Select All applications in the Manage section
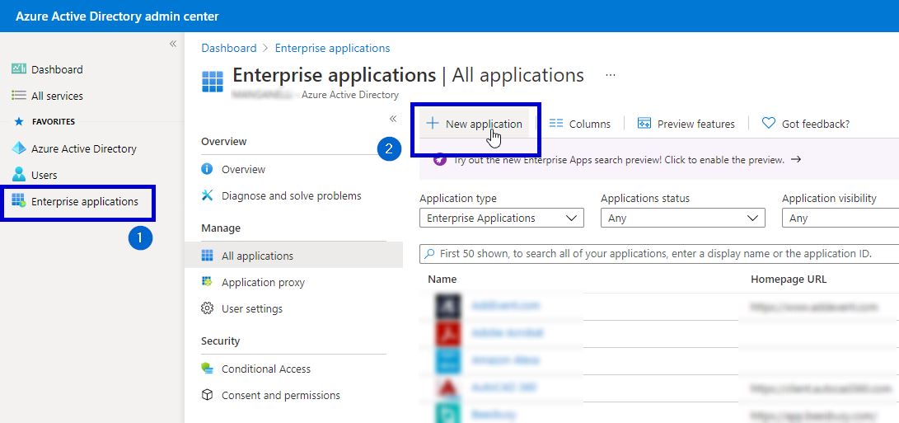899x423 pixels. tap(293, 256)
